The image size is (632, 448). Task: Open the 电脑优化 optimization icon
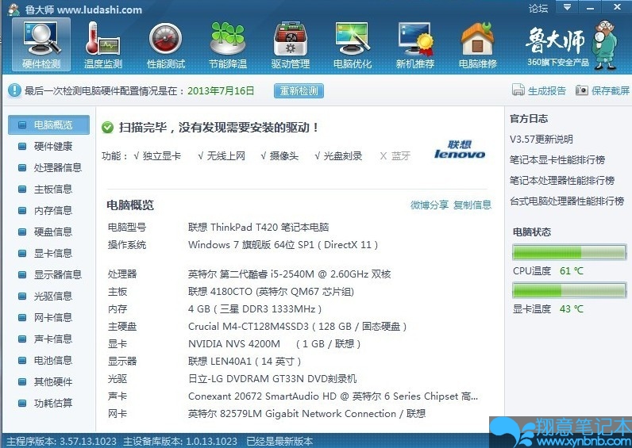coord(353,44)
